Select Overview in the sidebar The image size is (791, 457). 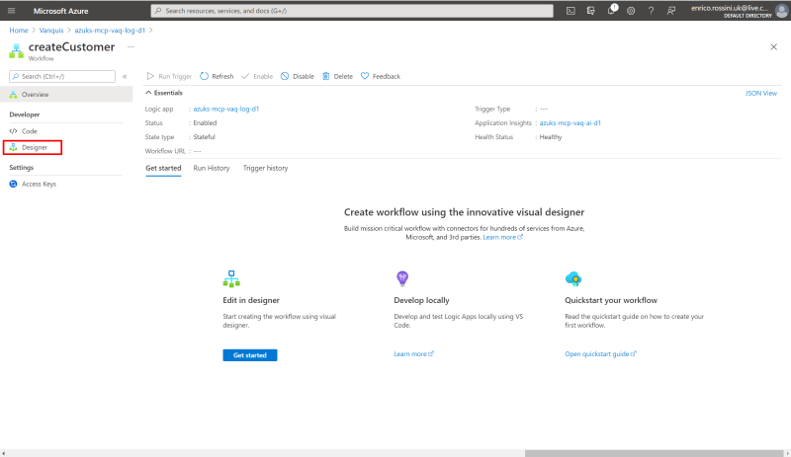pos(66,94)
